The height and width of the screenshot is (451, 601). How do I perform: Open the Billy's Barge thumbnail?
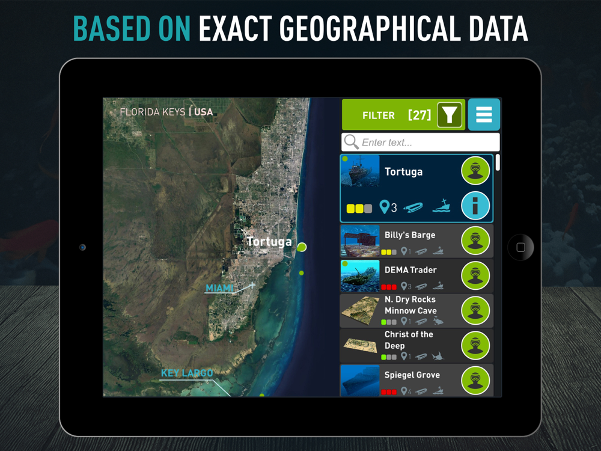coord(359,241)
